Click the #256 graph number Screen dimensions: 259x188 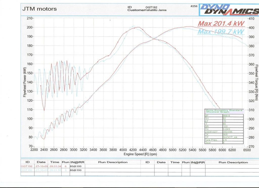pos(194,6)
